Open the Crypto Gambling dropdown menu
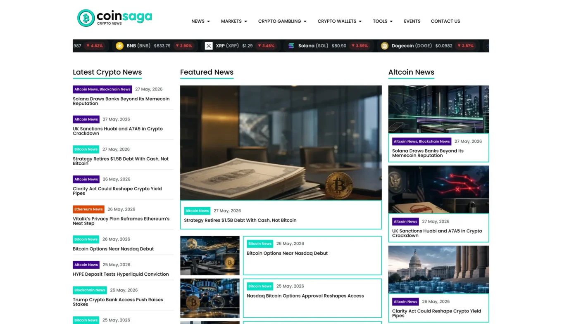562x324 pixels. [282, 21]
